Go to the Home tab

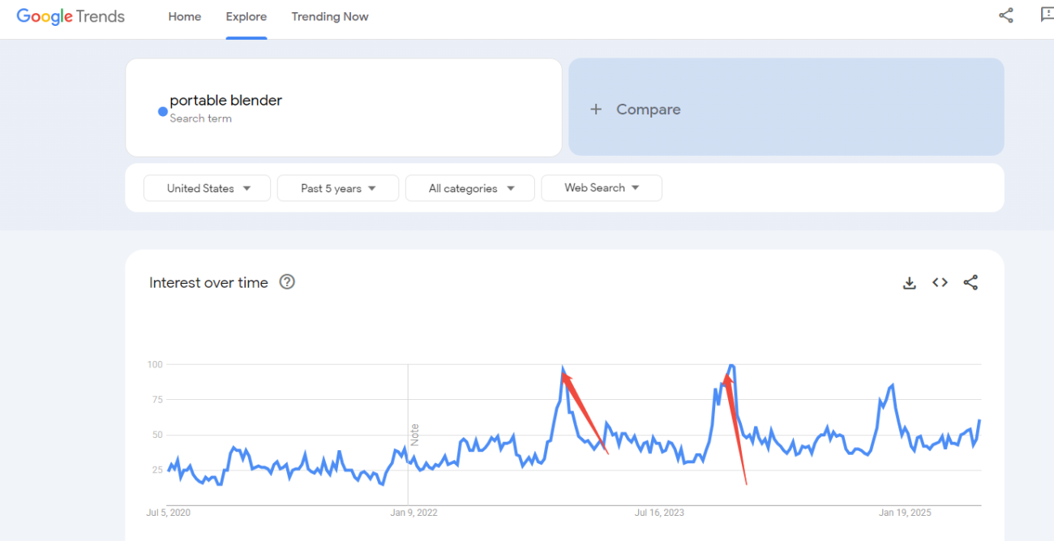click(185, 17)
